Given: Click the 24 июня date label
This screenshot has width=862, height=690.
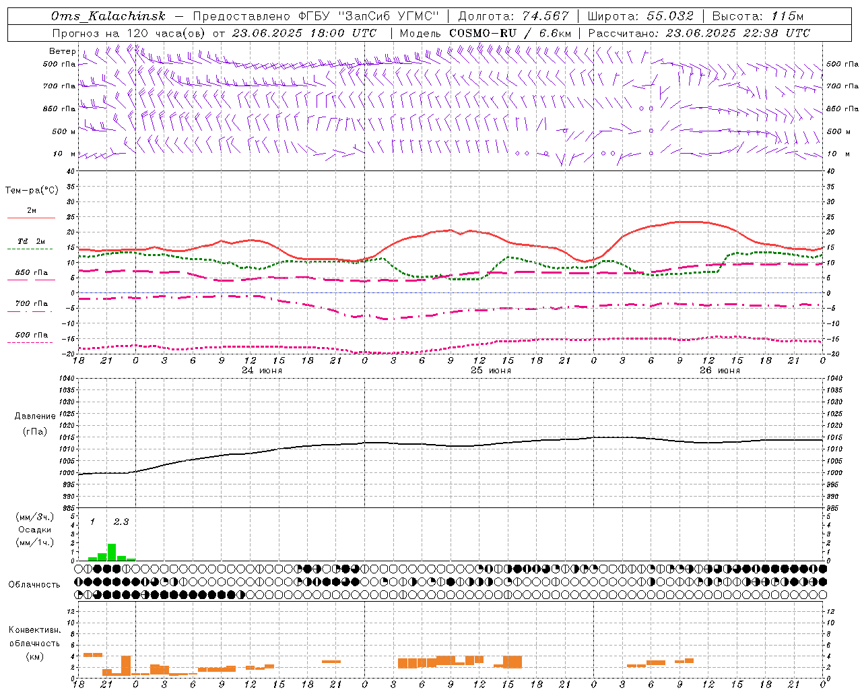Looking at the screenshot, I should coord(262,371).
